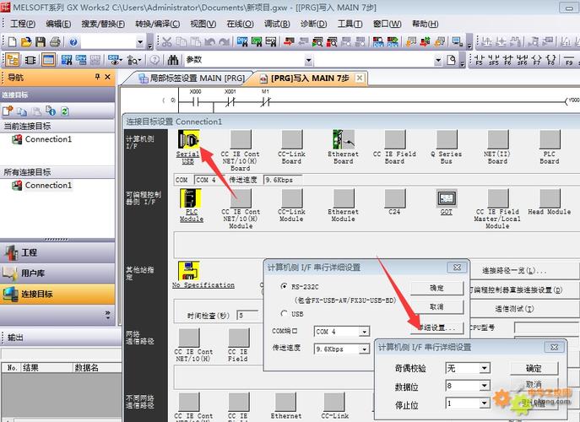Pin the 导航 navigation panel
Image resolution: width=580 pixels, height=422 pixels.
click(97, 77)
